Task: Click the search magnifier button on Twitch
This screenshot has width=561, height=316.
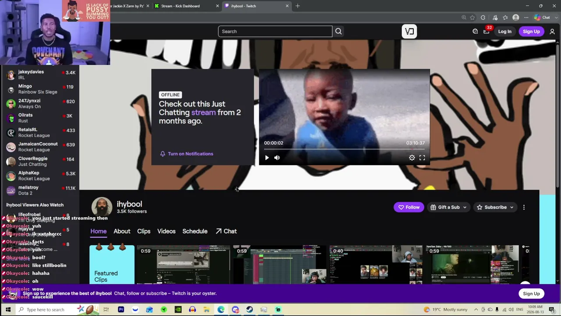Action: pos(338,31)
